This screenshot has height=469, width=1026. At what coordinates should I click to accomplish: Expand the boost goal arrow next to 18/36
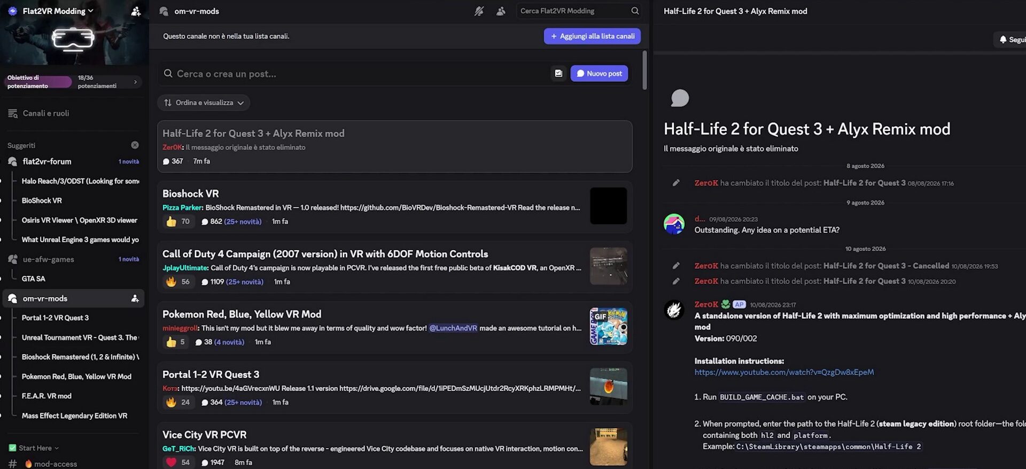[x=135, y=82]
